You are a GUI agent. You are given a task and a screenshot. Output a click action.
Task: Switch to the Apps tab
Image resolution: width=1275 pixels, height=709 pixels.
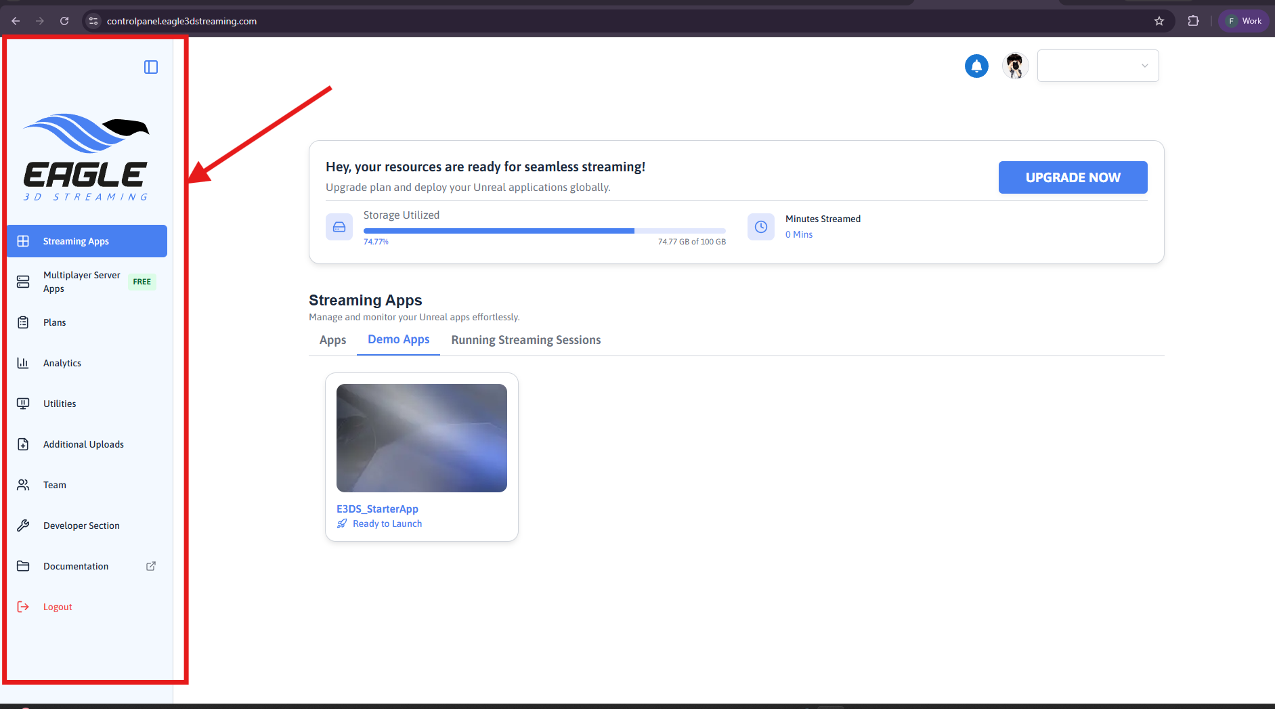point(332,340)
